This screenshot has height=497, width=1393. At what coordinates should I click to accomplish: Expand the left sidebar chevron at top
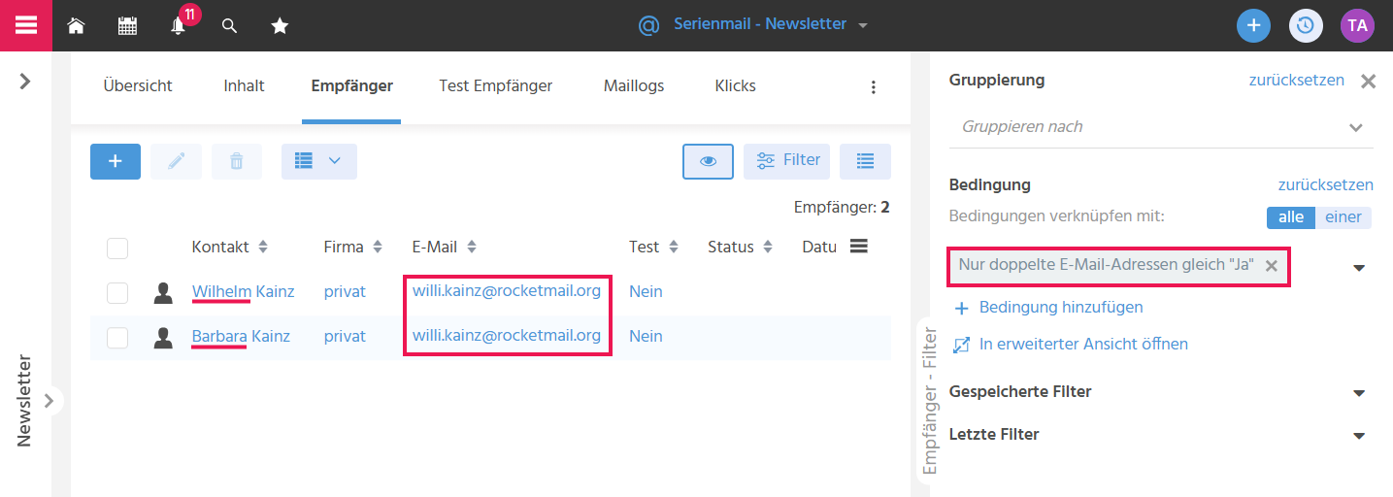[x=25, y=82]
